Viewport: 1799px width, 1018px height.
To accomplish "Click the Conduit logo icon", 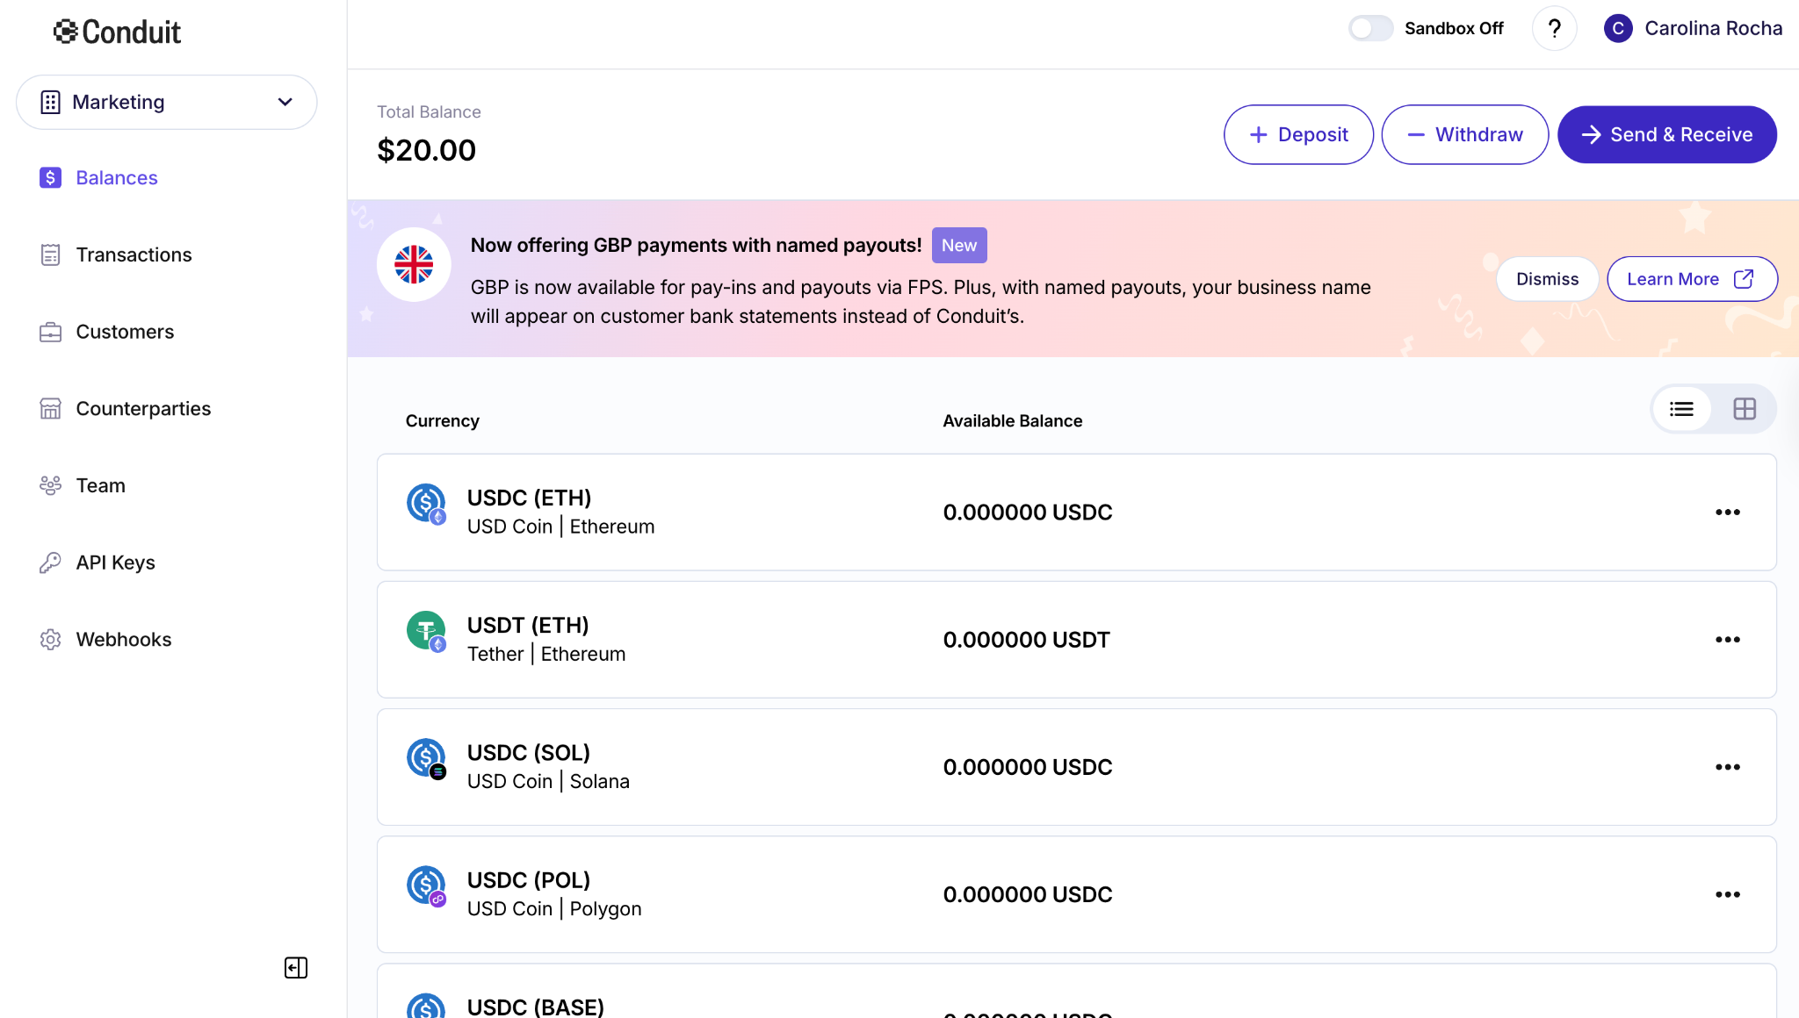I will 65,32.
